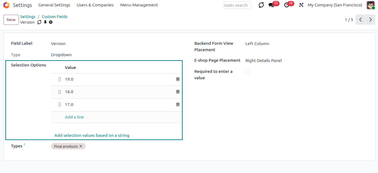378x173 pixels.
Task: Open the gear actions menu beside Version
Action: point(51,22)
